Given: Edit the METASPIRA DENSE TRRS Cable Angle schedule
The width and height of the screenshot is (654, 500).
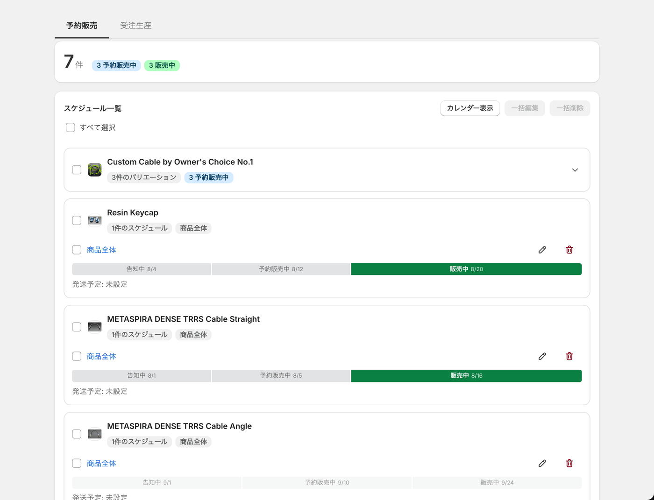Looking at the screenshot, I should 542,463.
